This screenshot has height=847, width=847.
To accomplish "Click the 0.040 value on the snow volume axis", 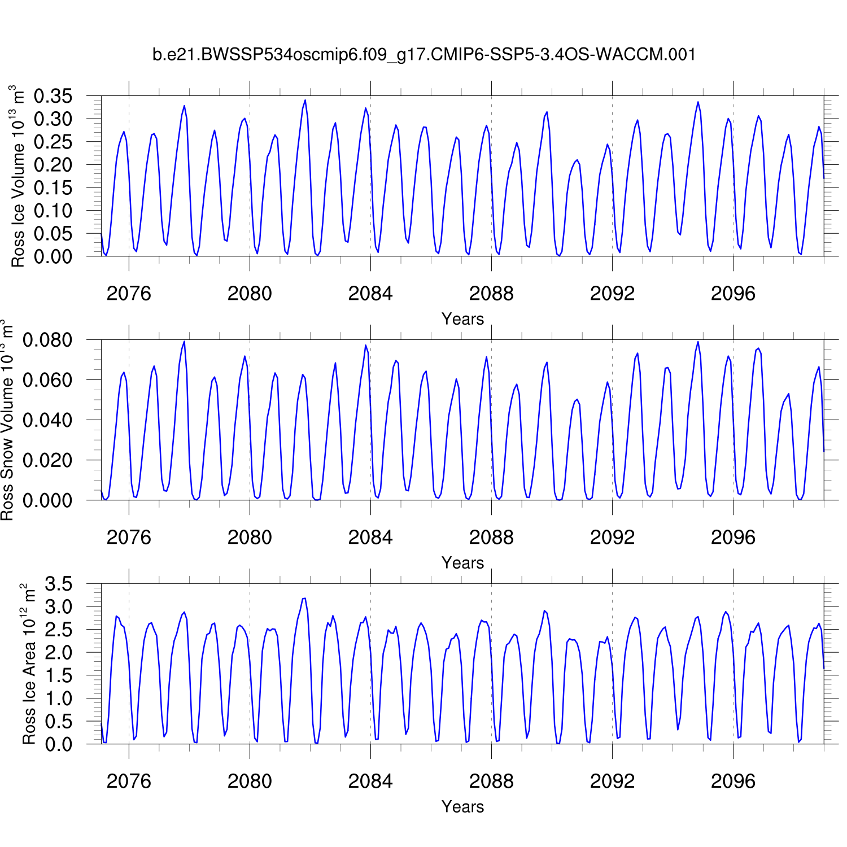I will click(x=47, y=420).
